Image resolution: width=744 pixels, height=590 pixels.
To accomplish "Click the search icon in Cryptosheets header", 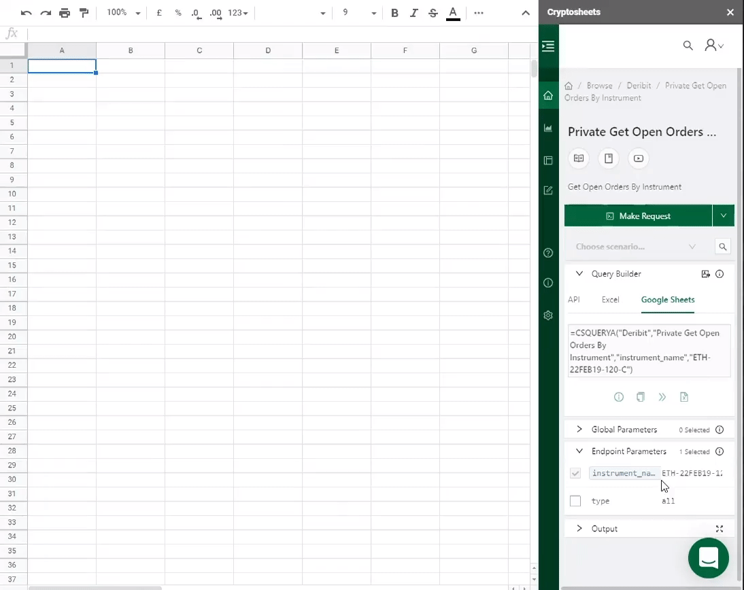I will click(x=688, y=46).
